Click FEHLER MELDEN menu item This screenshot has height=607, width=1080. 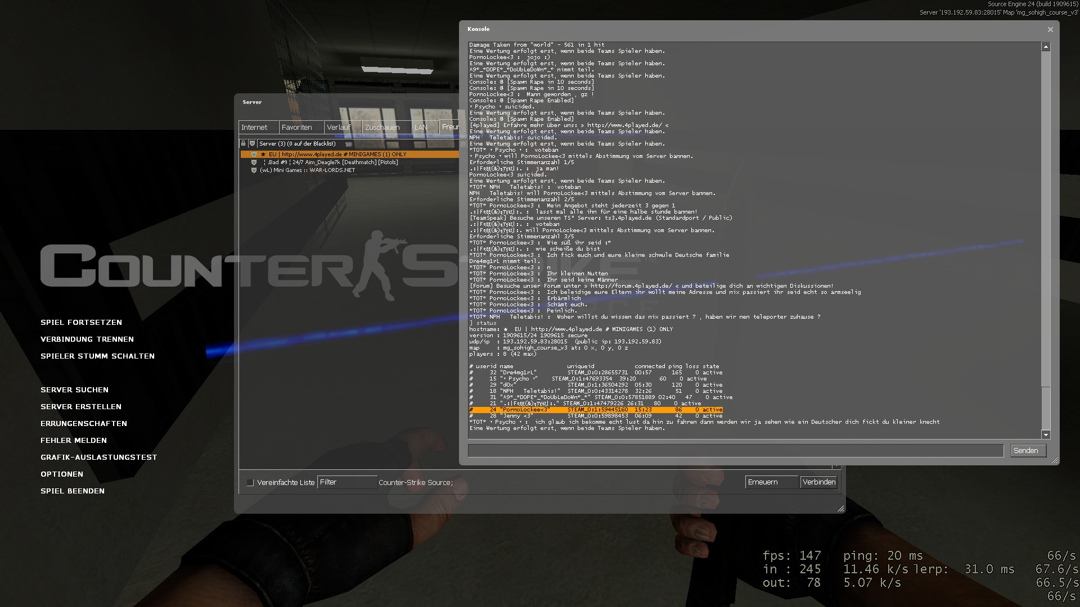[74, 441]
